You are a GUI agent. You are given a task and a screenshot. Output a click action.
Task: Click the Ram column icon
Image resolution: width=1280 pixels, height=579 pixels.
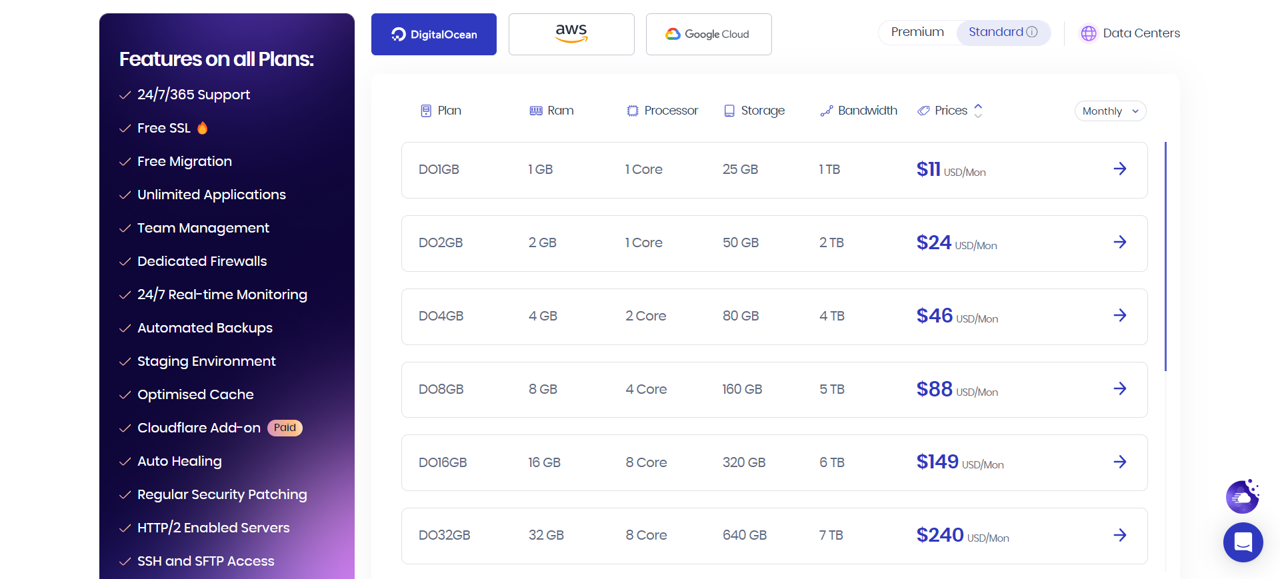536,111
